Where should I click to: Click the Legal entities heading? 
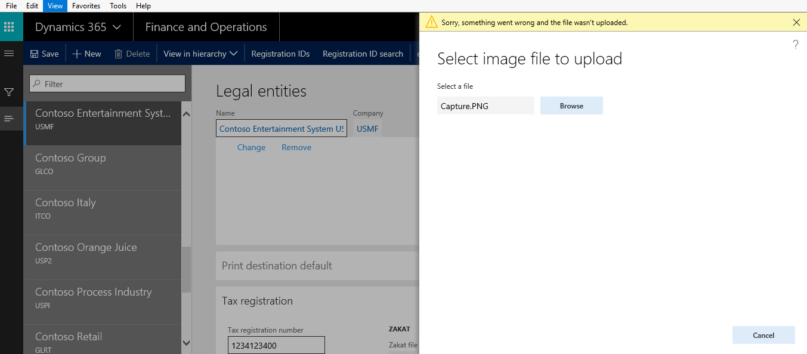[261, 91]
